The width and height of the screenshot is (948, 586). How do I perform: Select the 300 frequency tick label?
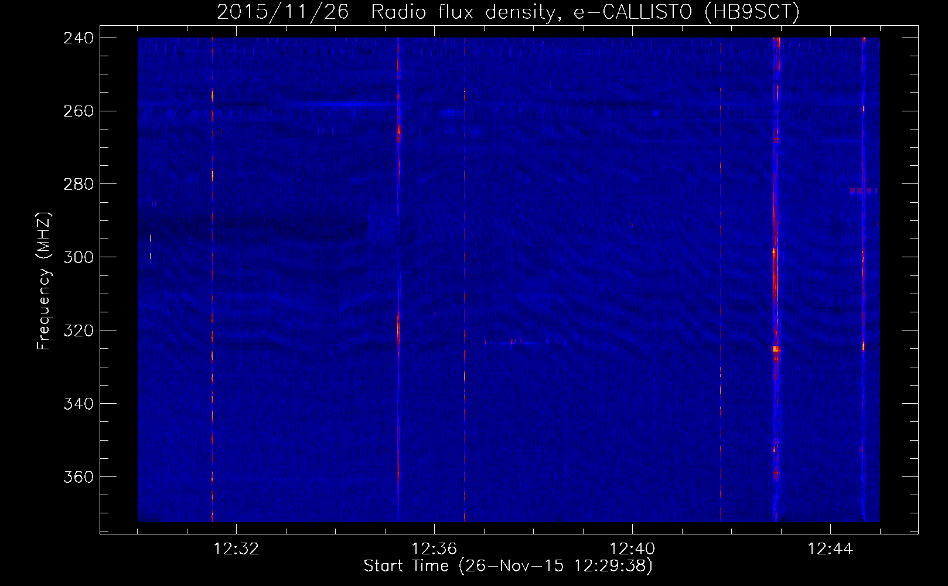pos(79,257)
